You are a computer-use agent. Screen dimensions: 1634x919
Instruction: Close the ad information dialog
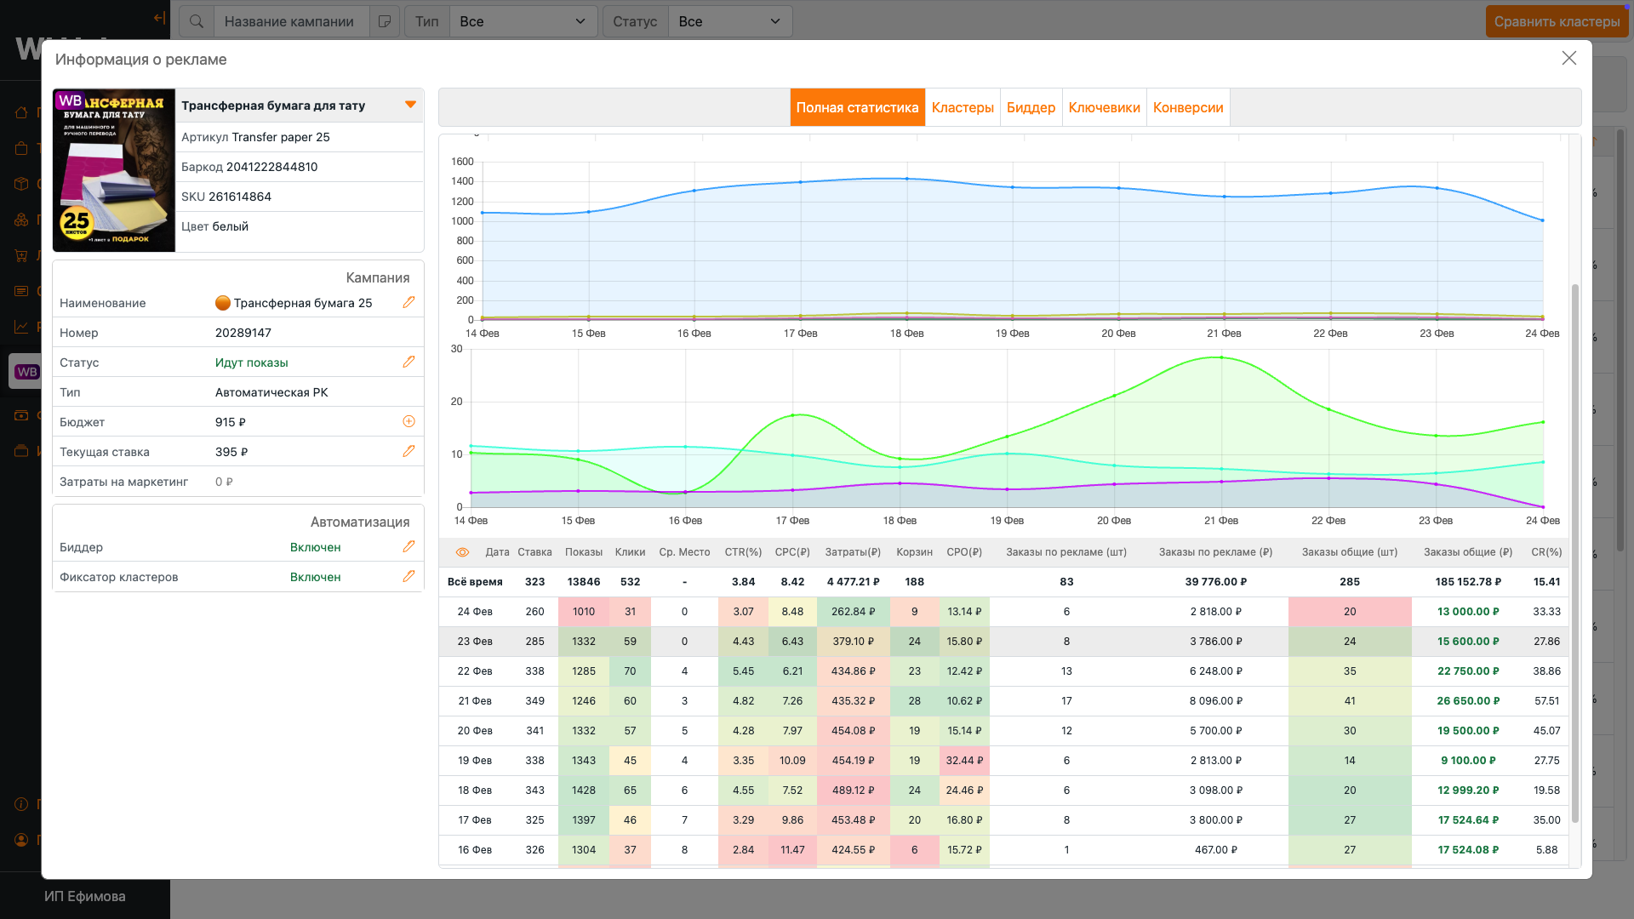tap(1568, 58)
